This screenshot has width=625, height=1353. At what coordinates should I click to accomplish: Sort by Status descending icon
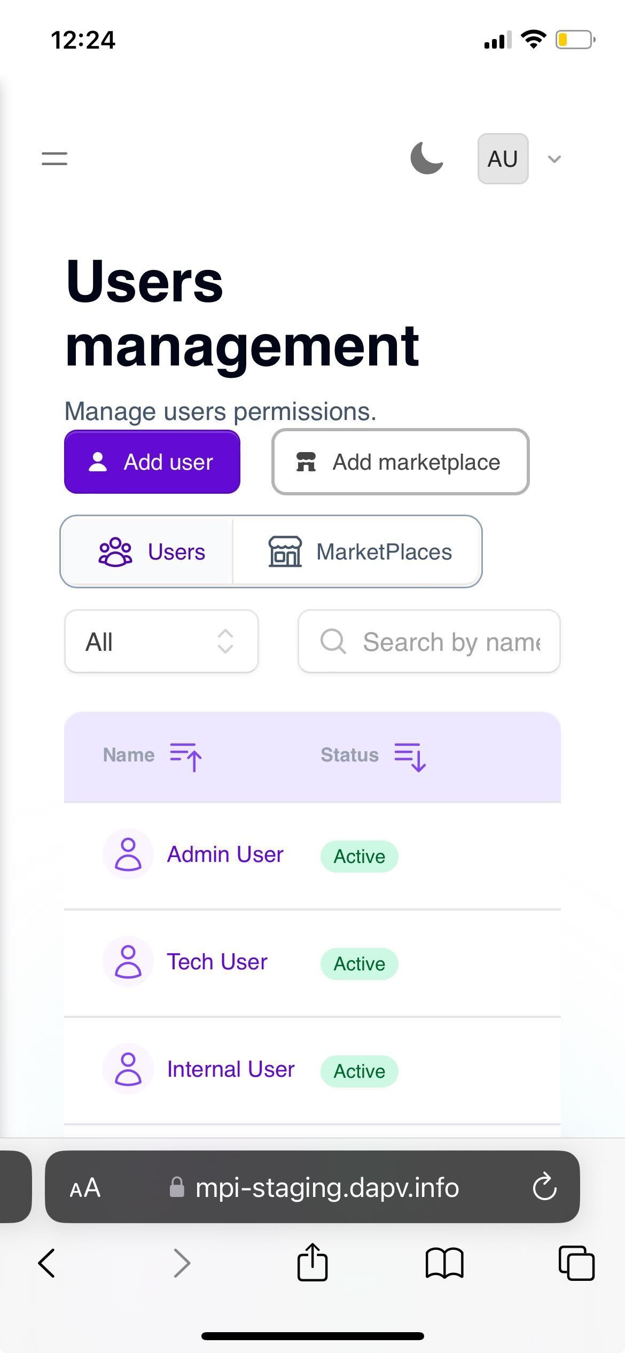coord(410,757)
